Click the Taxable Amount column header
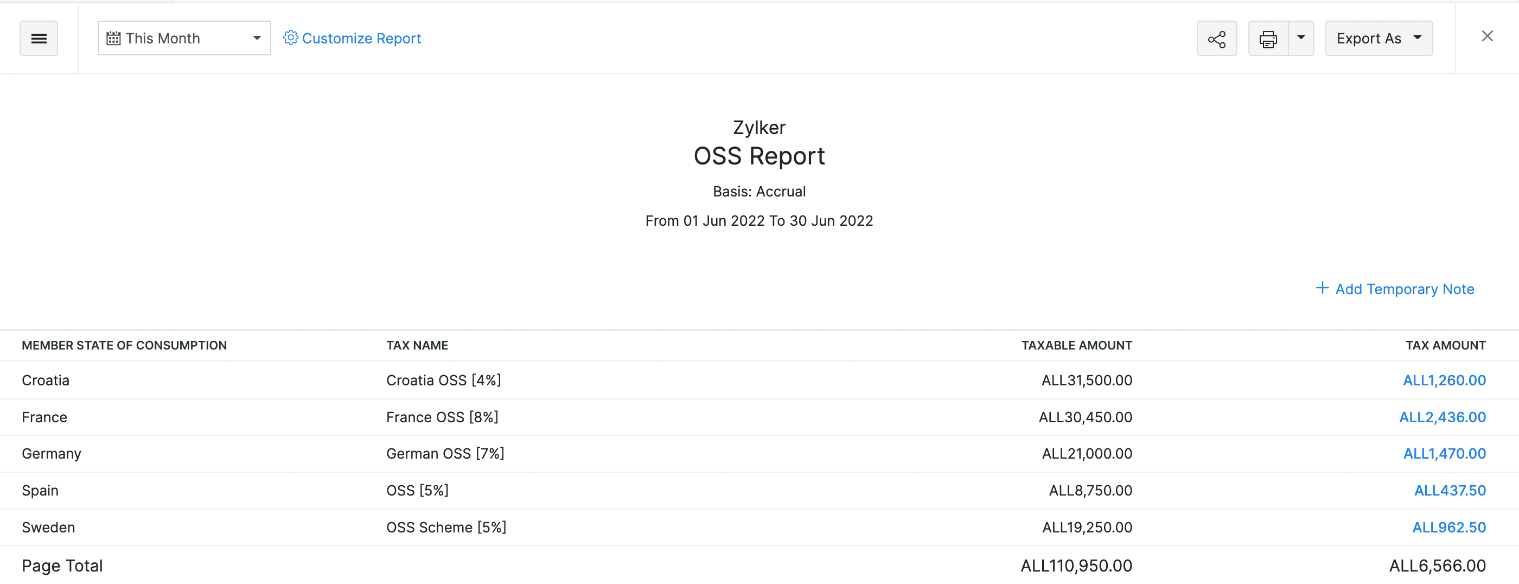 point(1076,345)
